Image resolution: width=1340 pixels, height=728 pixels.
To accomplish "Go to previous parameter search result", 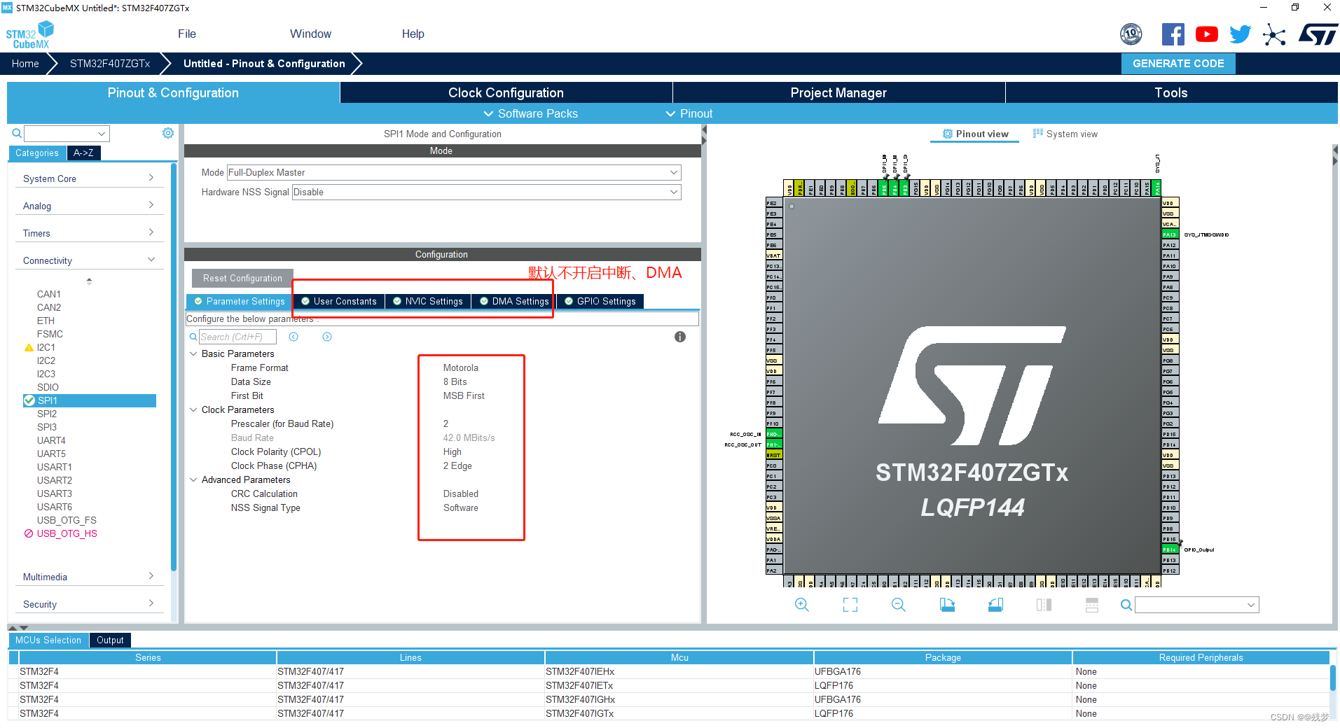I will click(x=293, y=337).
